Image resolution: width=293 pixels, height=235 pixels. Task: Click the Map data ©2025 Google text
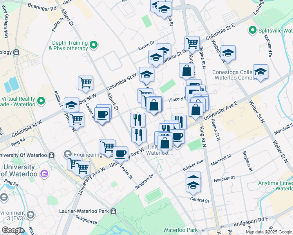tap(268, 232)
